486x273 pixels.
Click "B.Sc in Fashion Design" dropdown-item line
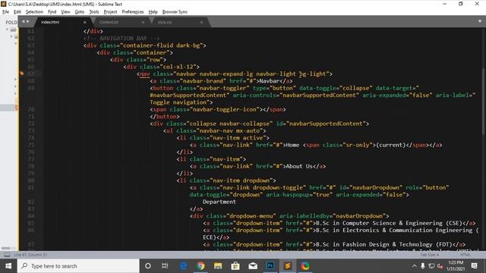pos(334,244)
